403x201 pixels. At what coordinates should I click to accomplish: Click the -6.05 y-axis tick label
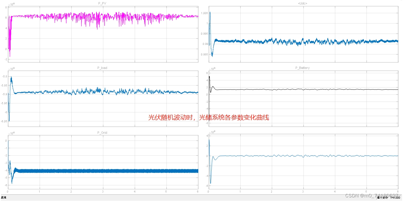(4, 121)
